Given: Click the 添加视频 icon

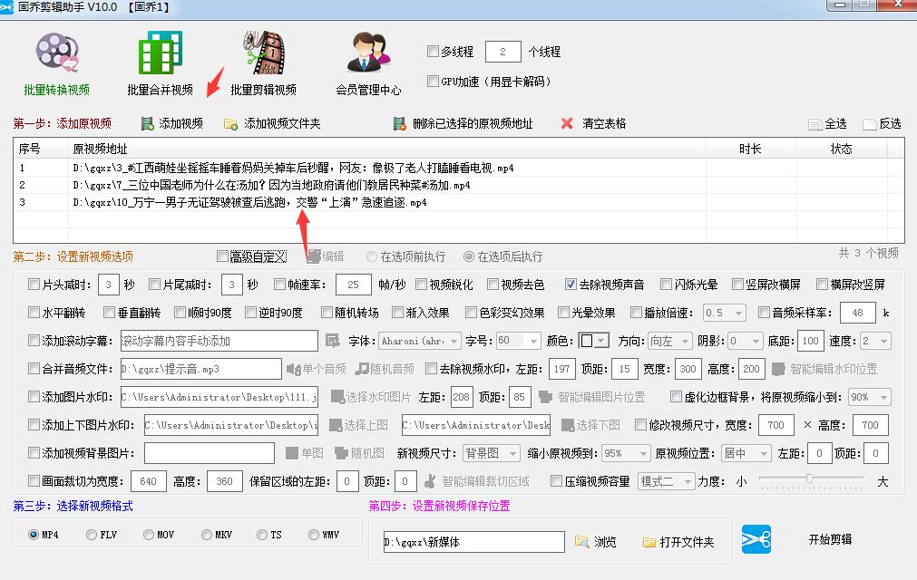Looking at the screenshot, I should coord(147,124).
